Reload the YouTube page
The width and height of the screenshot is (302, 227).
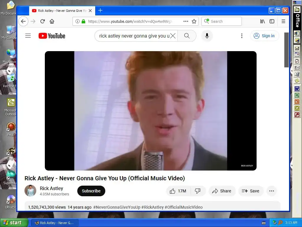(42, 21)
